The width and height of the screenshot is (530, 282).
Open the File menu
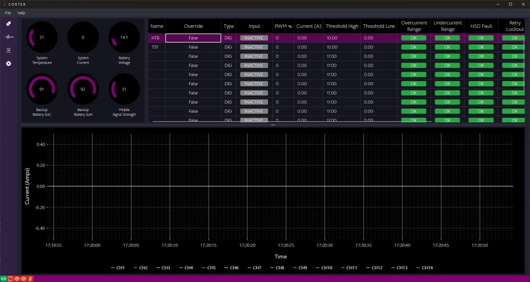pyautogui.click(x=8, y=12)
